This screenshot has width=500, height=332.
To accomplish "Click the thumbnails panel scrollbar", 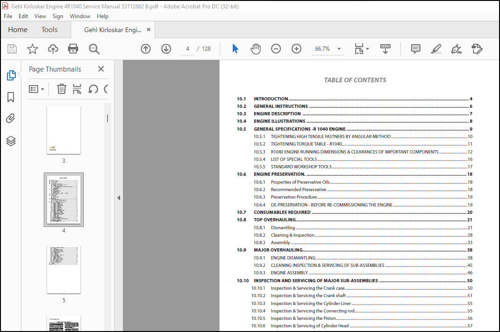I will tap(108, 118).
